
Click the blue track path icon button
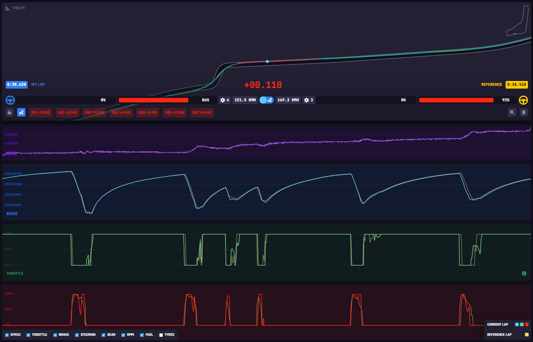(21, 112)
